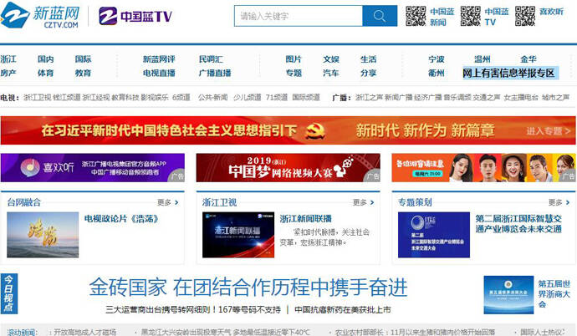Open 浙江之声 radio link
577x336 pixels.
coord(369,98)
